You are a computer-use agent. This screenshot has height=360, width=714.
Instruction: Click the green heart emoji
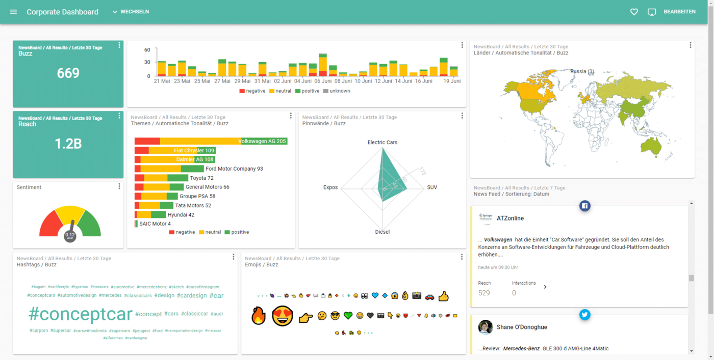pyautogui.click(x=348, y=316)
